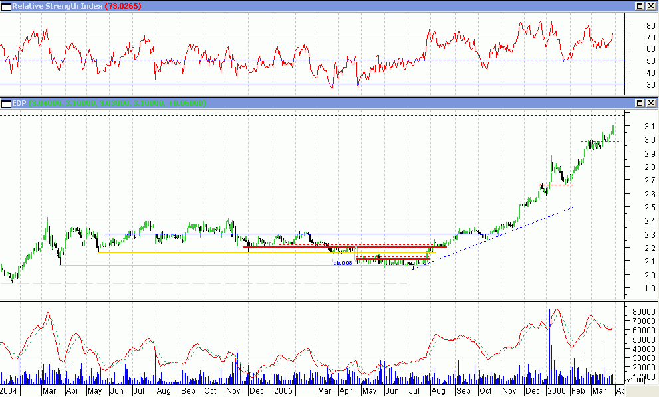This screenshot has height=397, width=659.
Task: Click the 20000 volume scale label
Action: [644, 367]
